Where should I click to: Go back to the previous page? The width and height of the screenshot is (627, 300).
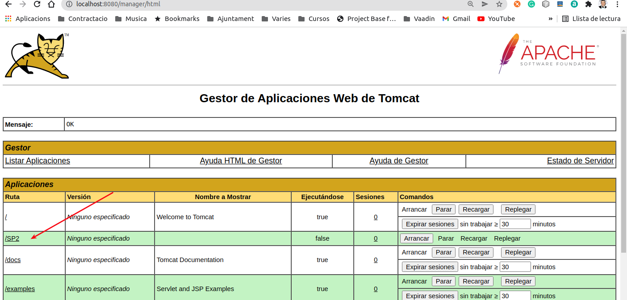click(8, 4)
